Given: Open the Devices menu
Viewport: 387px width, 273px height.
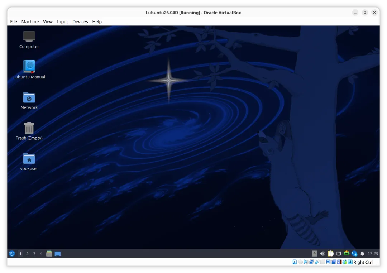Looking at the screenshot, I should click(x=80, y=22).
